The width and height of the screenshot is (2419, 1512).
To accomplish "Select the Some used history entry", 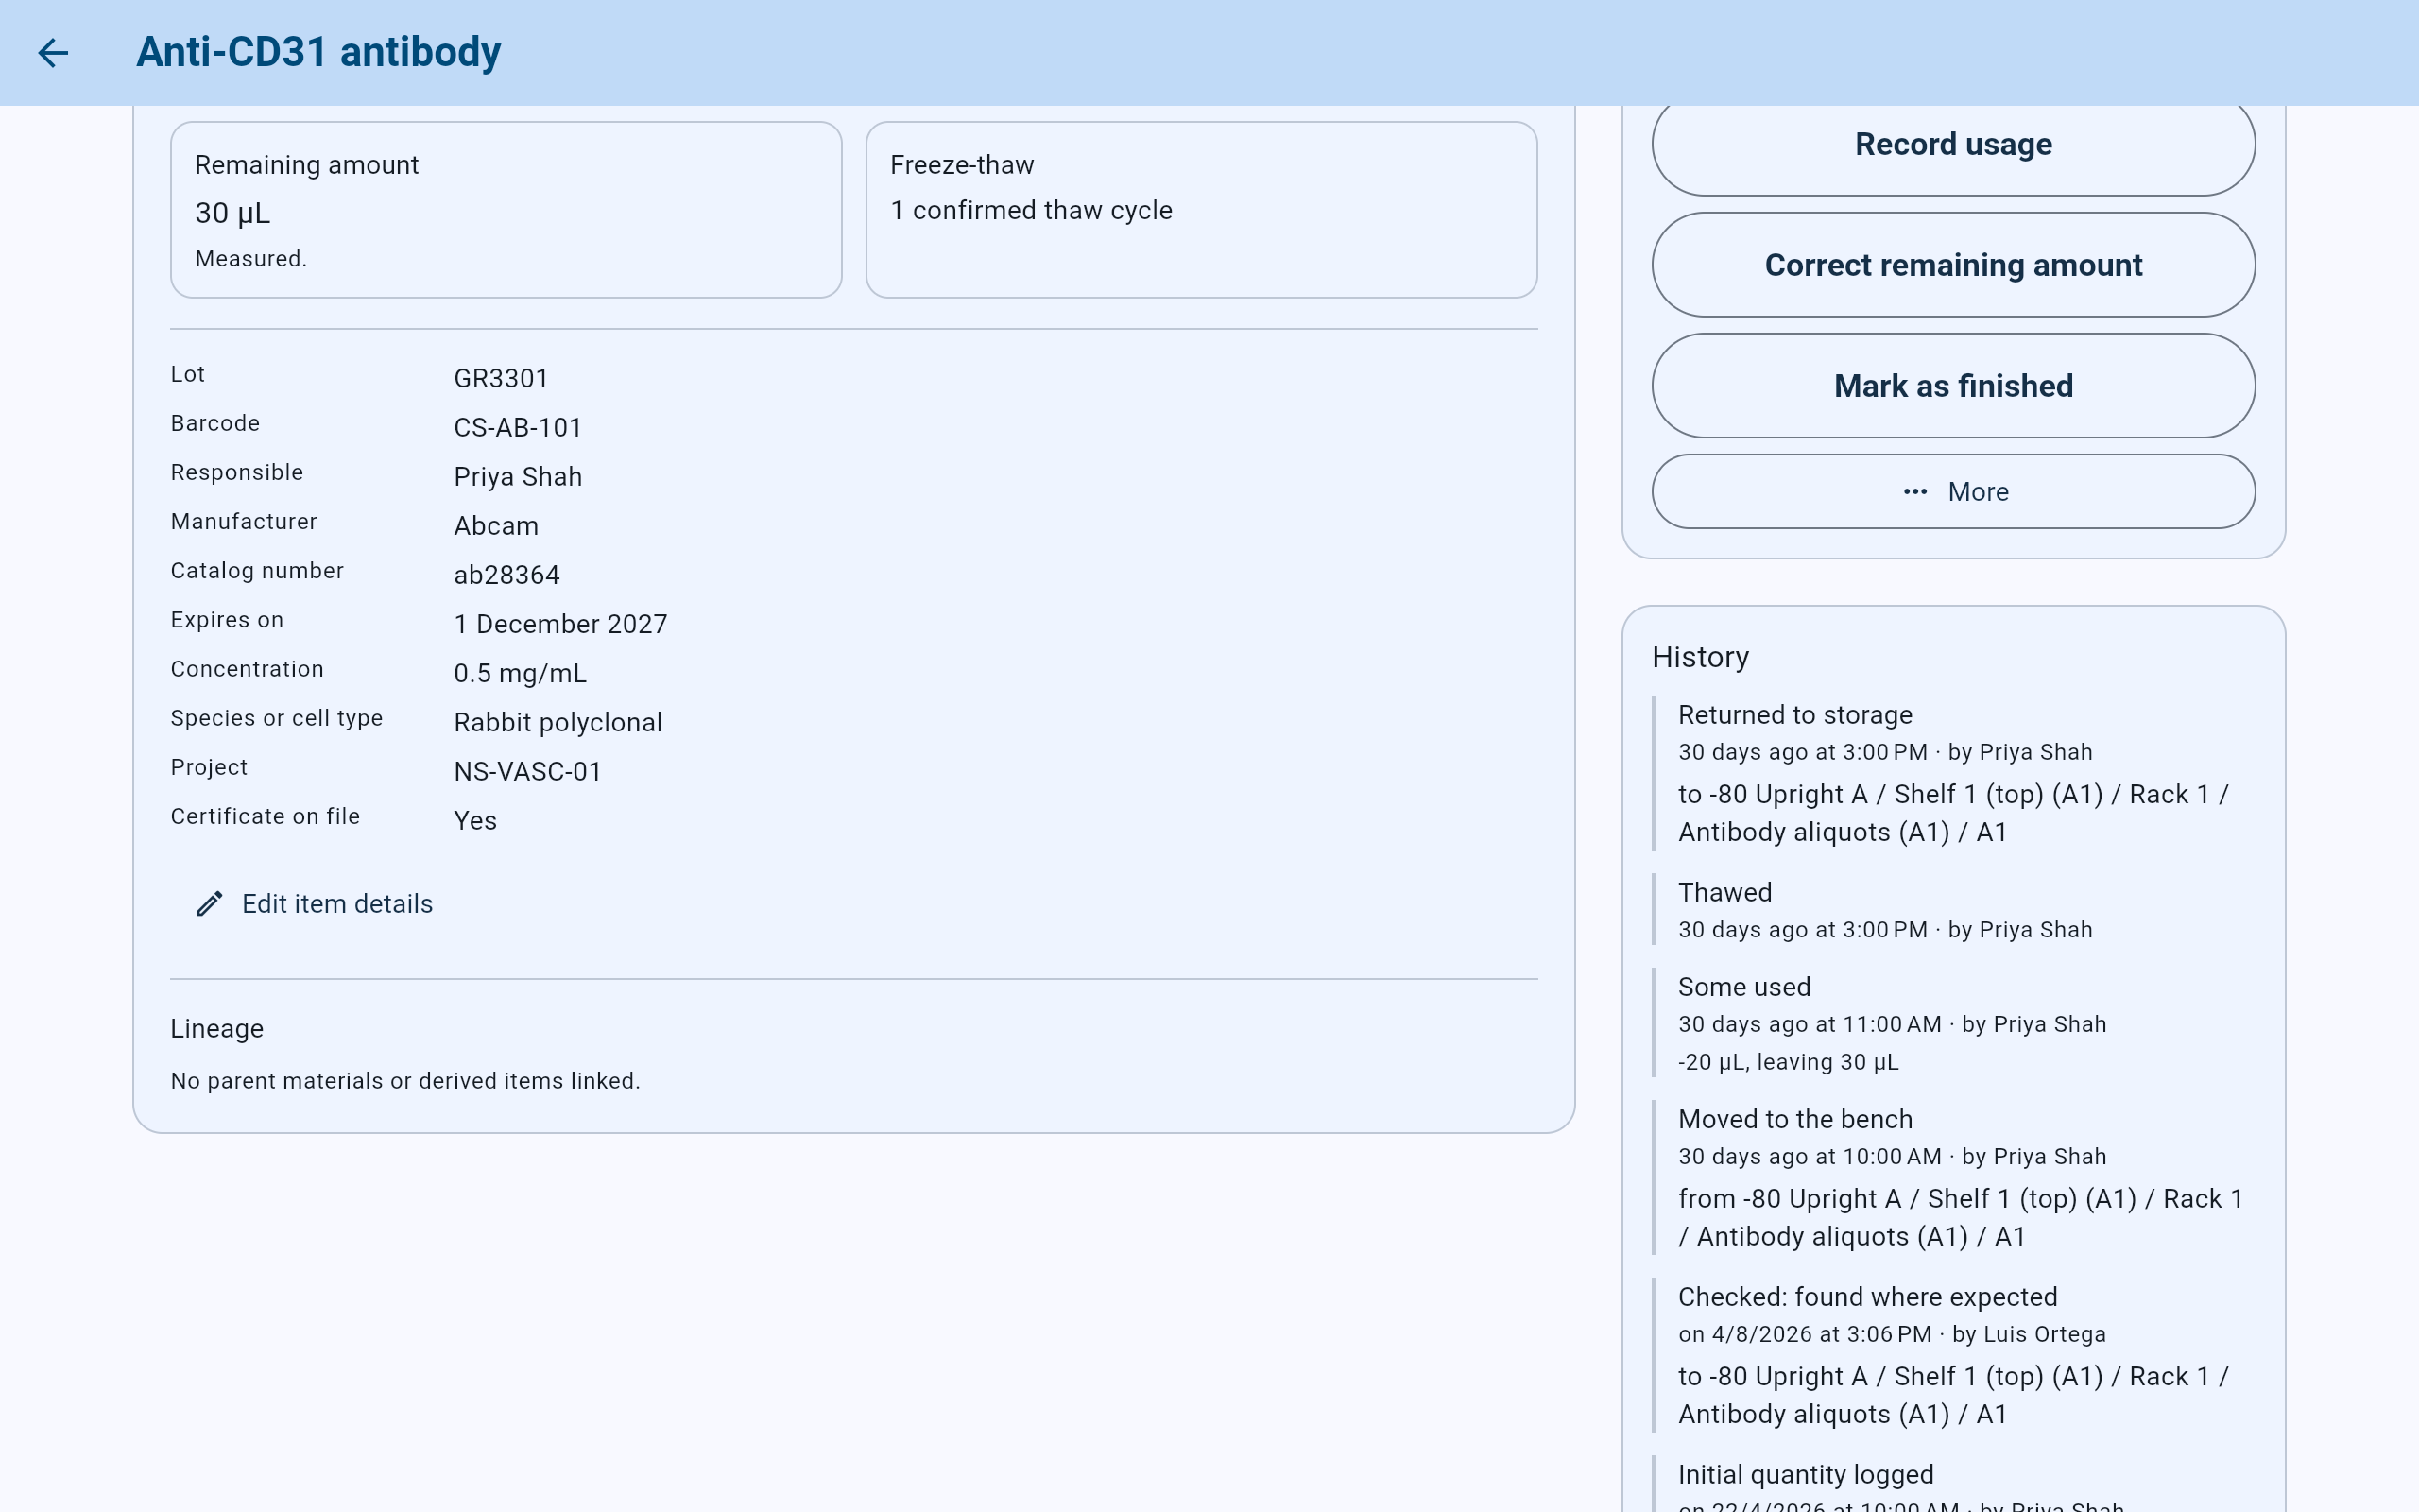I will tap(1953, 1023).
